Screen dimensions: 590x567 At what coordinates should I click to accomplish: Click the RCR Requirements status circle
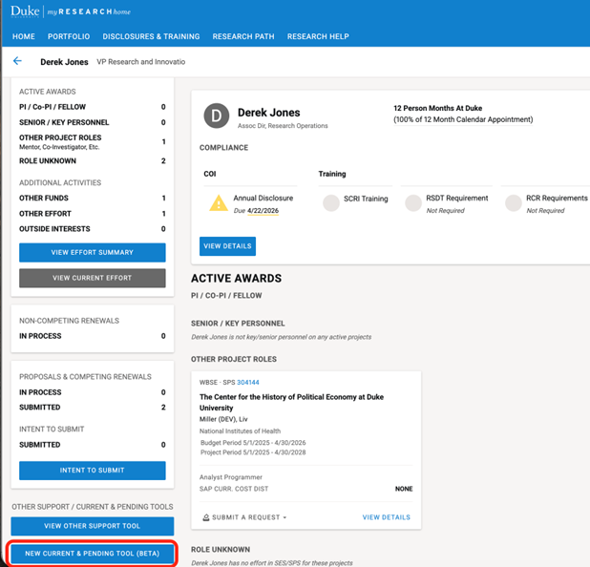(514, 202)
